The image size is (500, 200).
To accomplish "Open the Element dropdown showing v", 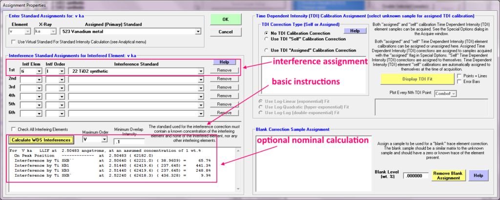I will point(27,31).
